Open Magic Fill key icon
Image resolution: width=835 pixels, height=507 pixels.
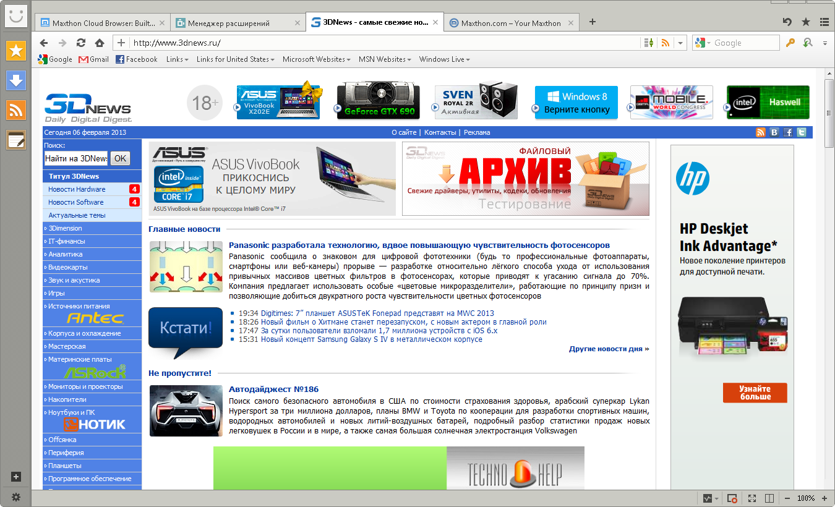coord(790,43)
